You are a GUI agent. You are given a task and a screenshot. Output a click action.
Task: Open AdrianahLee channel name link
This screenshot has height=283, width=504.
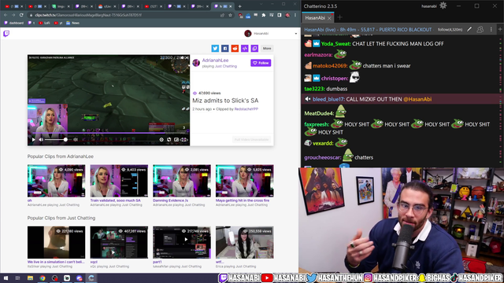215,61
